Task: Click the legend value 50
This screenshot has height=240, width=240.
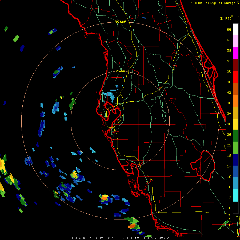Action: [x=229, y=71]
